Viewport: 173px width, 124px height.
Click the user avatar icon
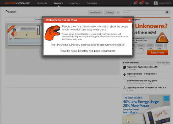pos(156,3)
